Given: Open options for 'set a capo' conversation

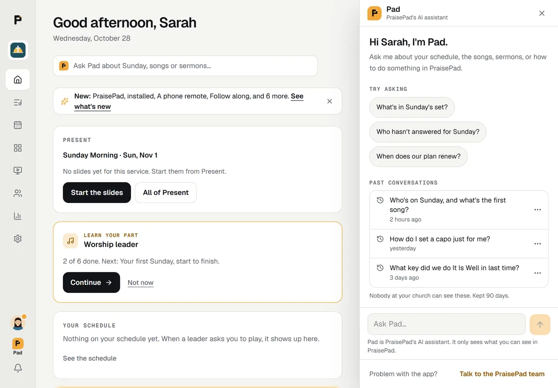Looking at the screenshot, I should click(x=537, y=244).
